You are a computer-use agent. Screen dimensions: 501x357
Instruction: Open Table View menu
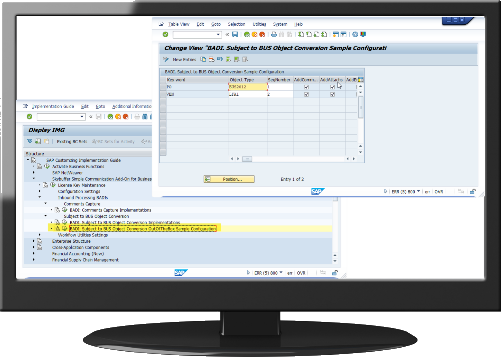[179, 24]
